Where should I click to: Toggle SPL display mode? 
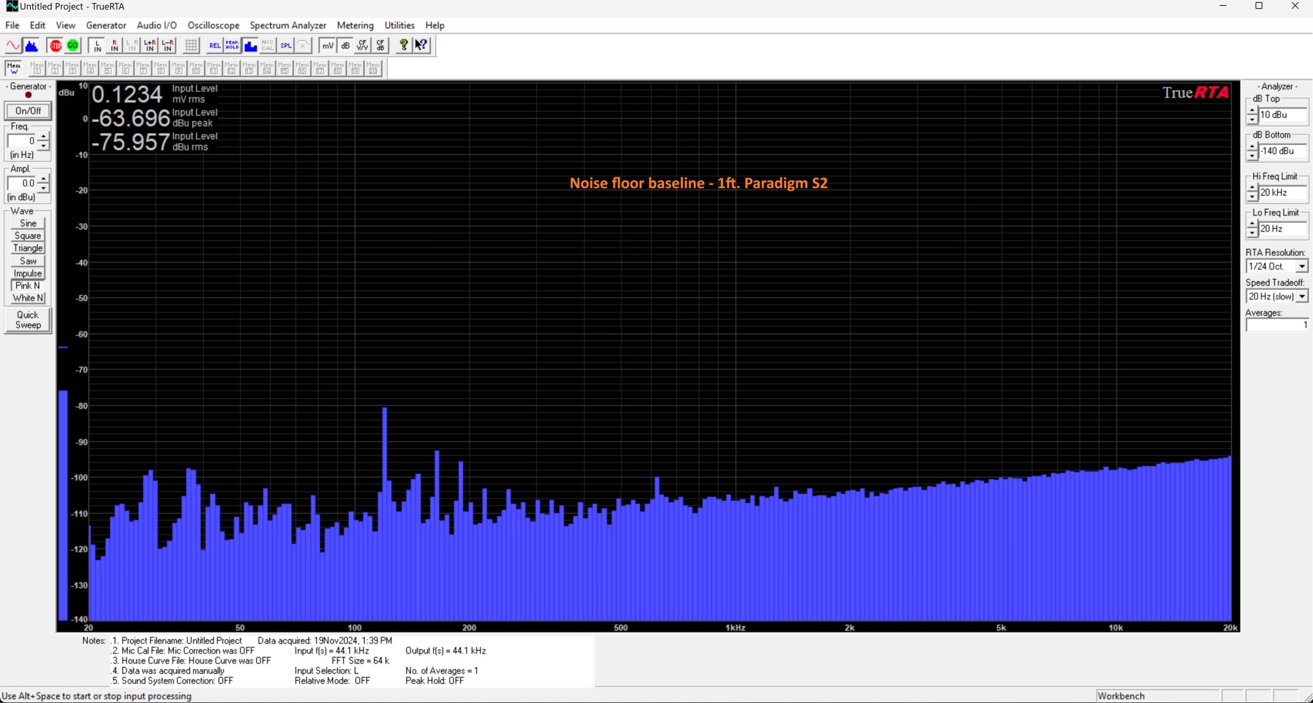click(285, 46)
